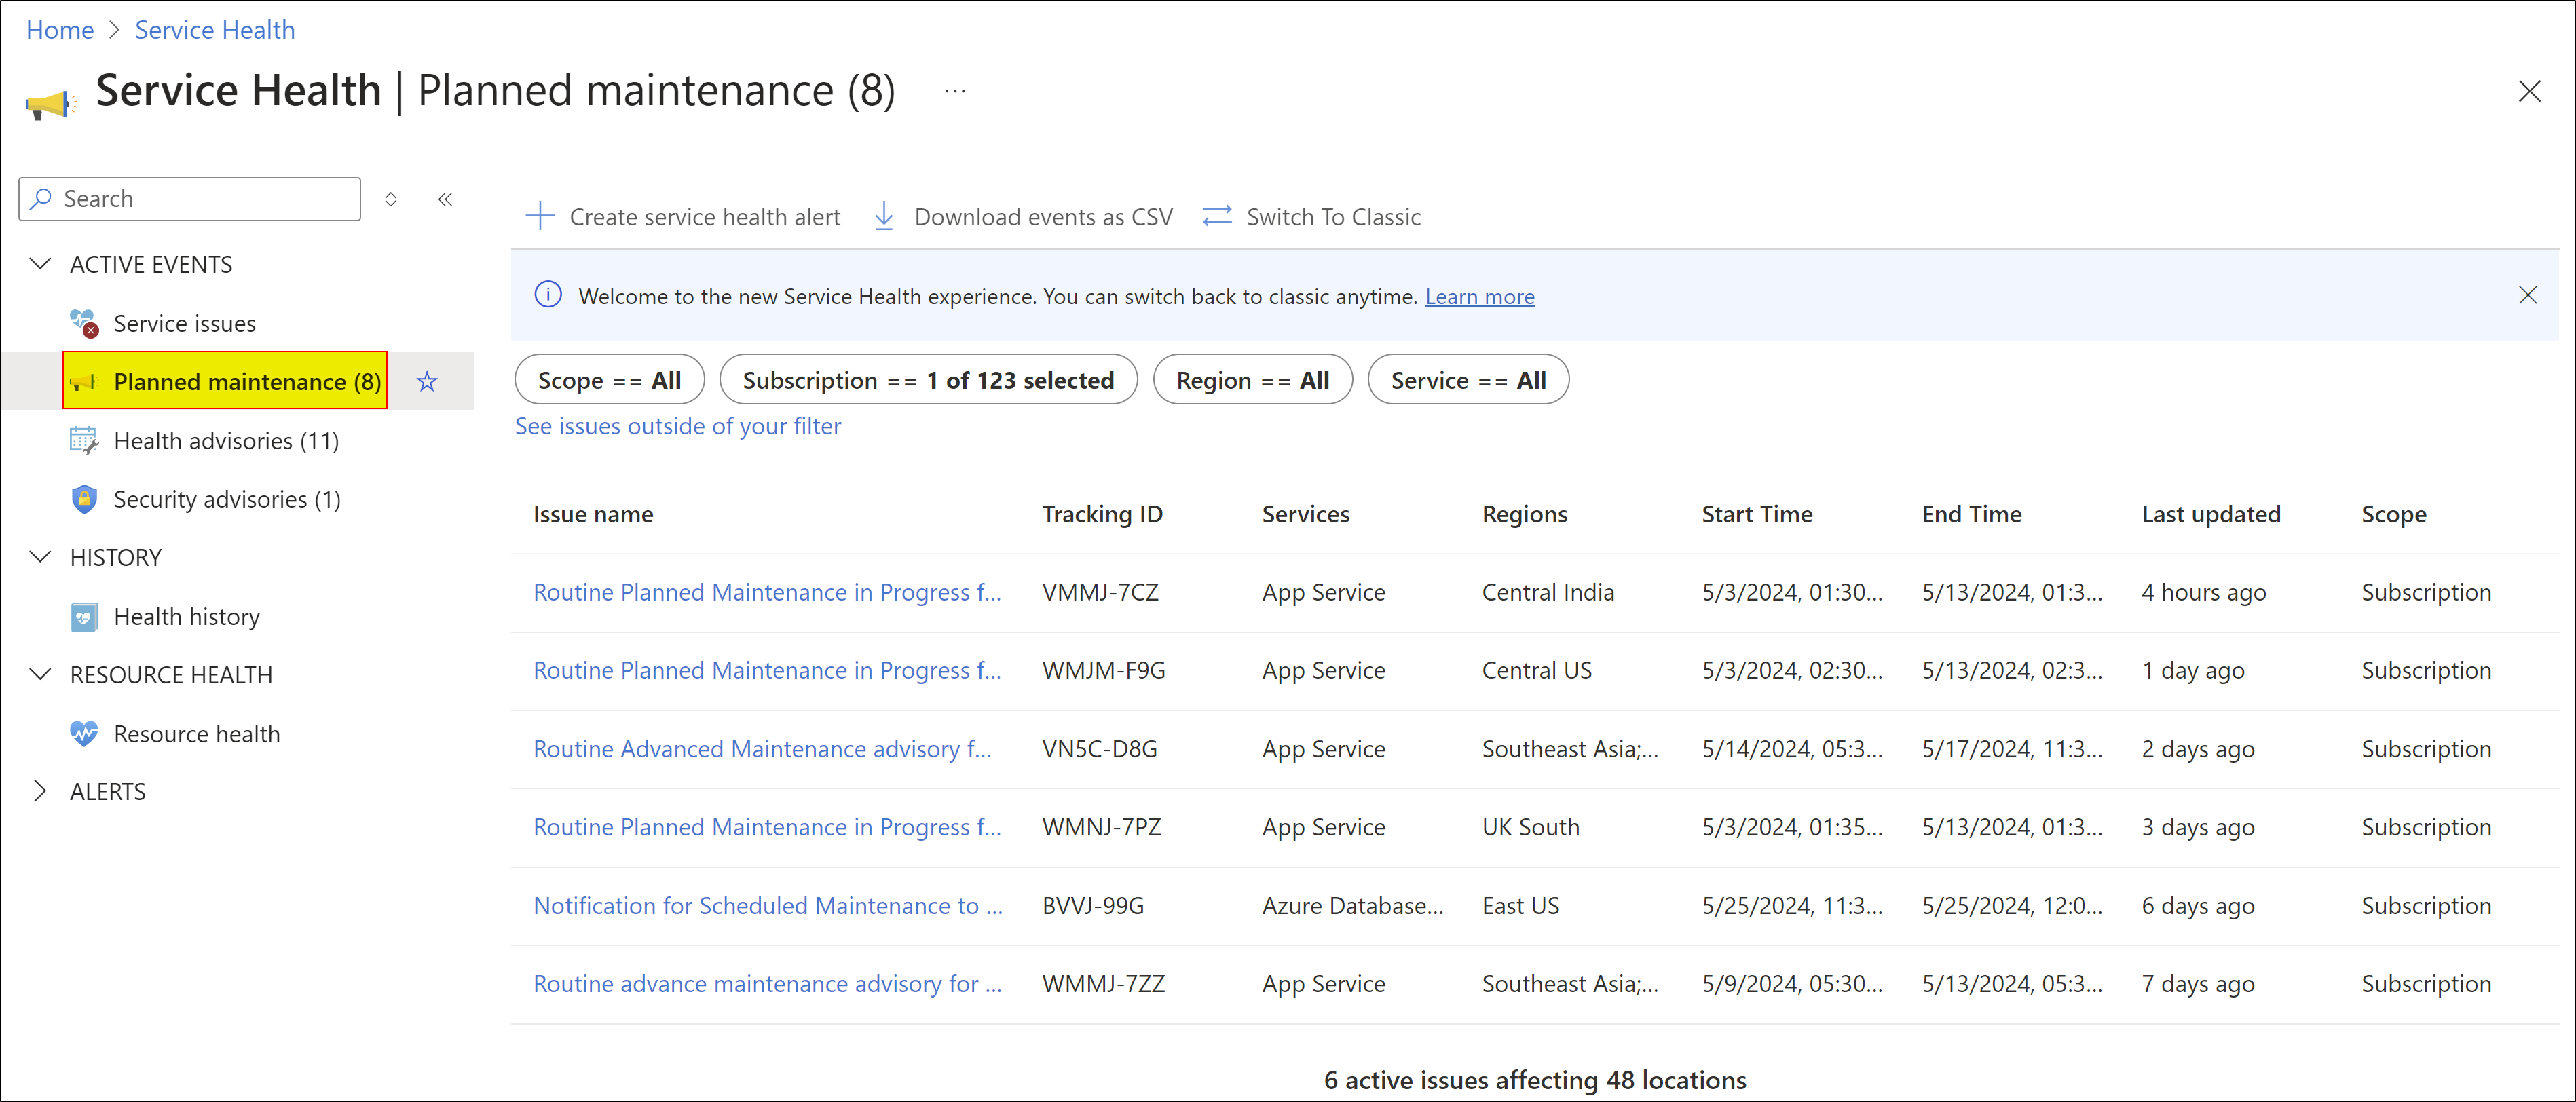Dismiss the welcome banner
The image size is (2576, 1102).
[x=2527, y=295]
